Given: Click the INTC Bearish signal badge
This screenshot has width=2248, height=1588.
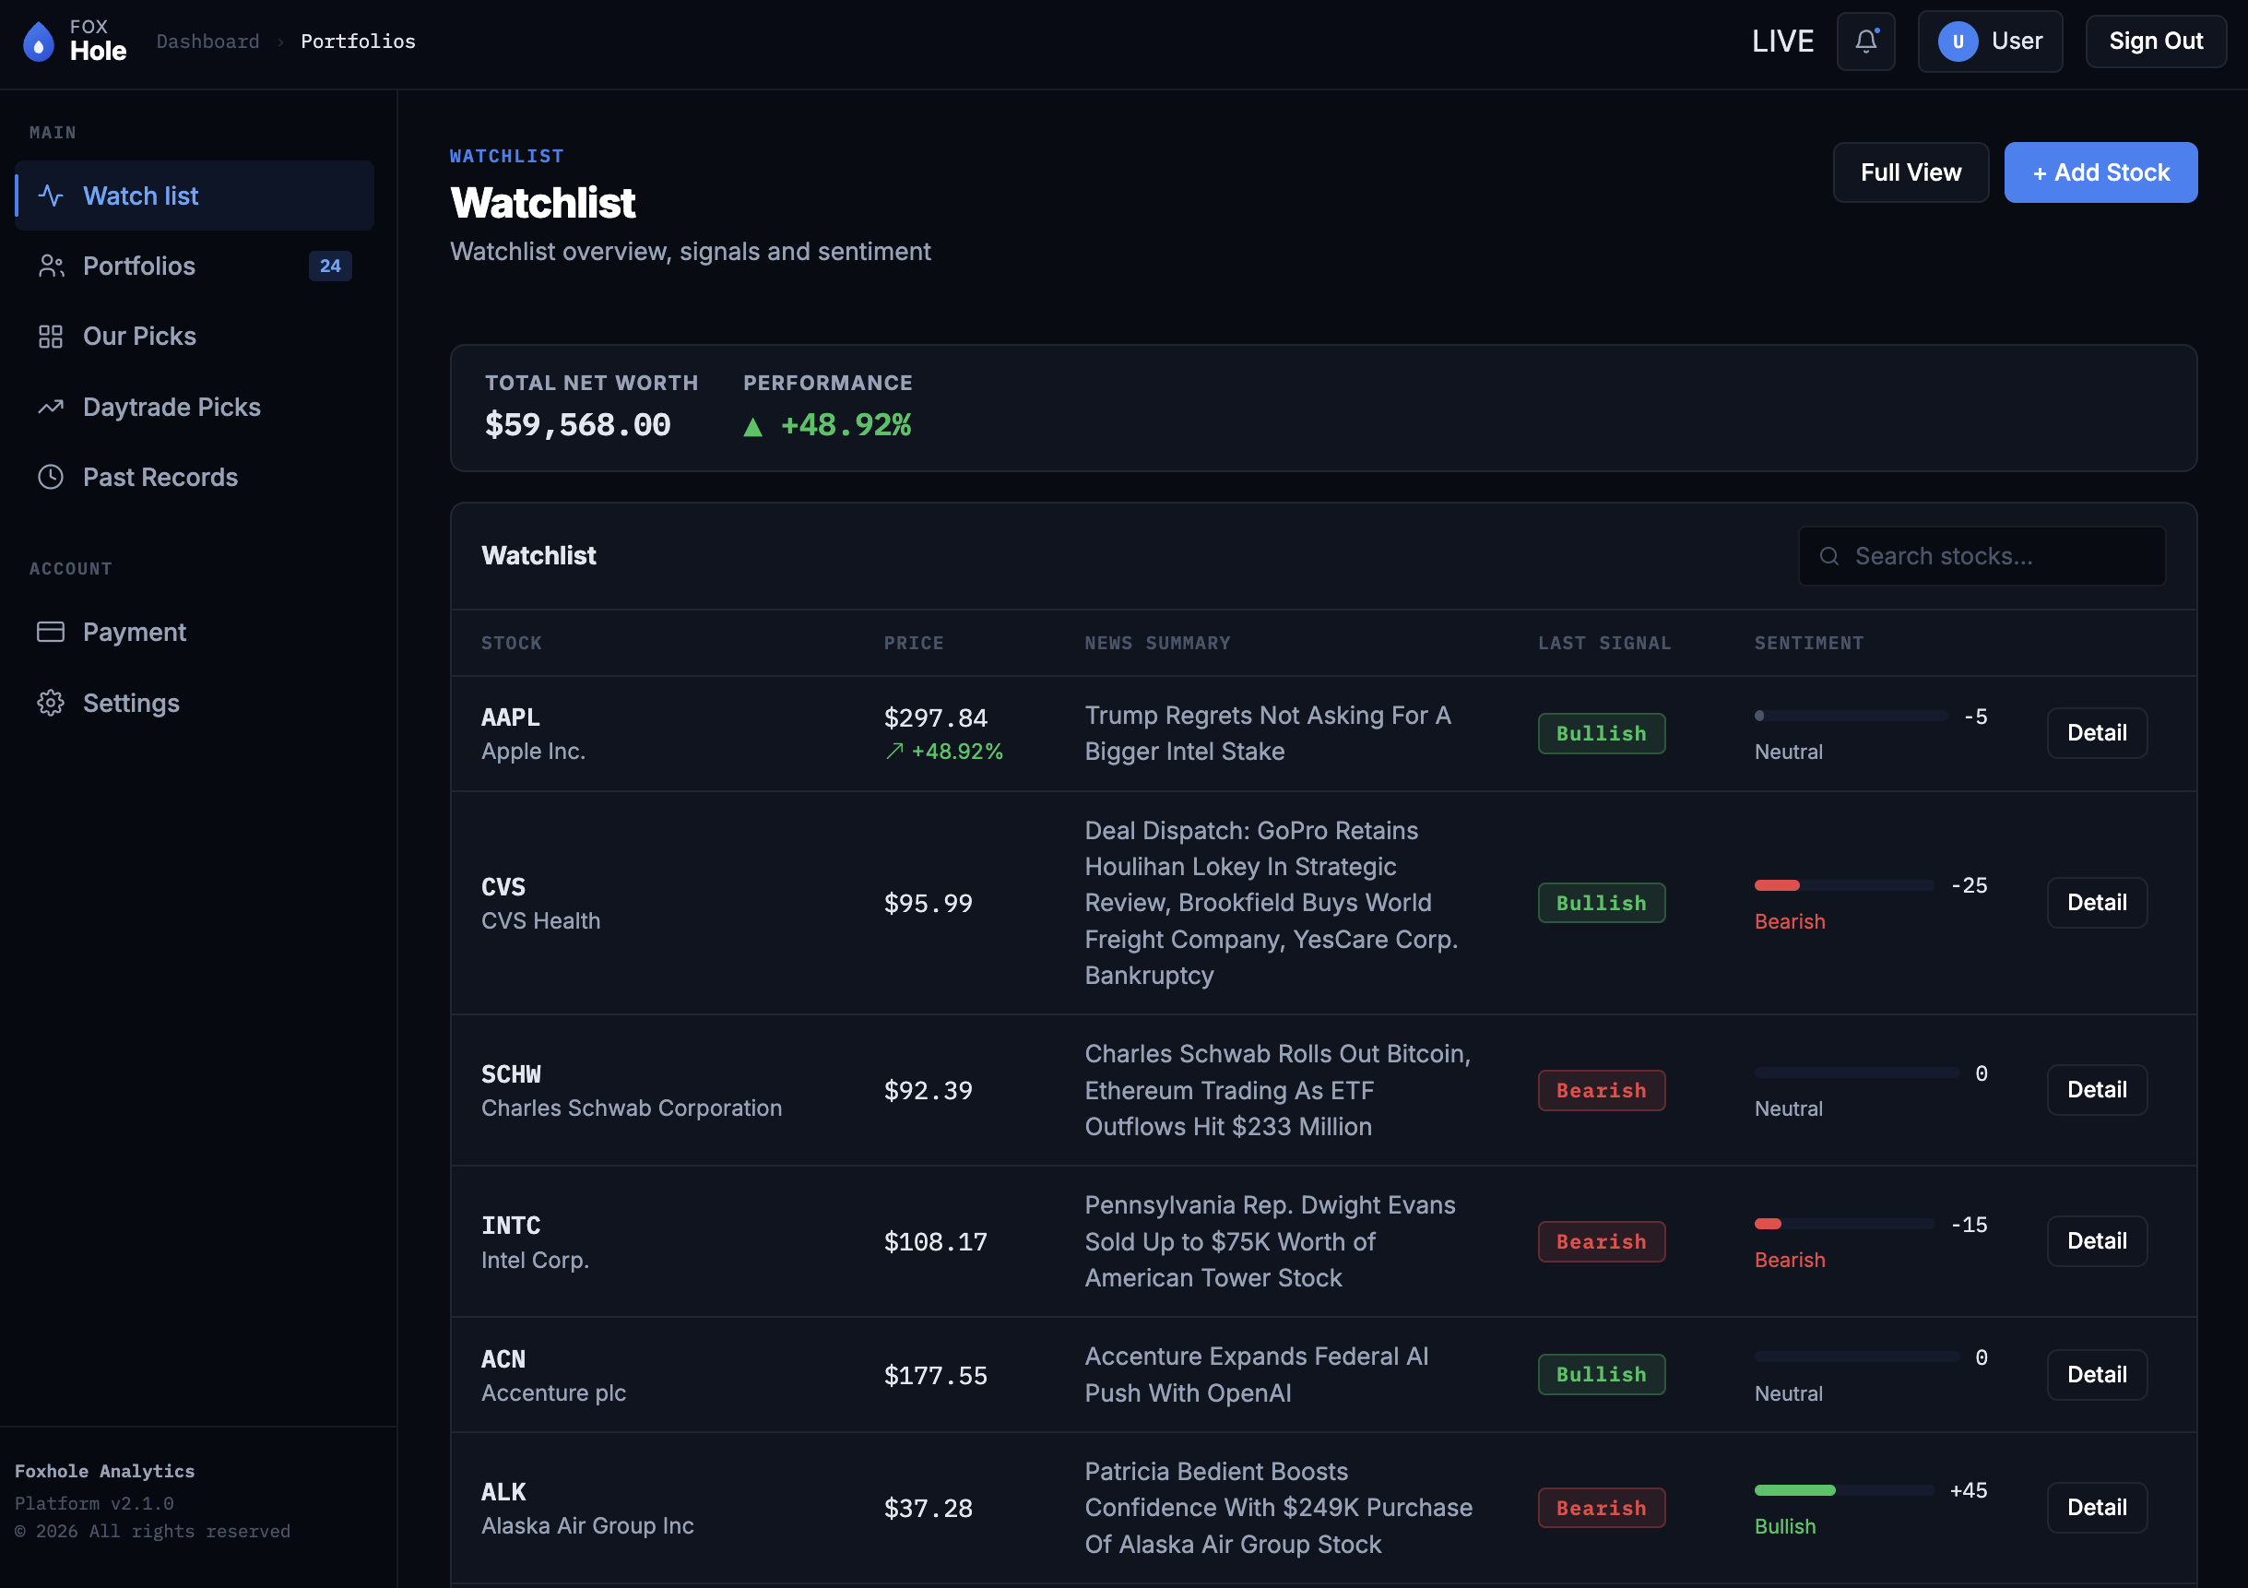Looking at the screenshot, I should coord(1601,1241).
